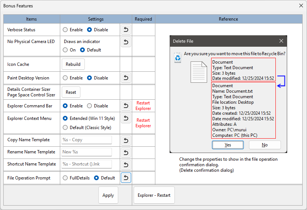Click the text document icon in preview
This screenshot has width=307, height=210.
[199, 72]
